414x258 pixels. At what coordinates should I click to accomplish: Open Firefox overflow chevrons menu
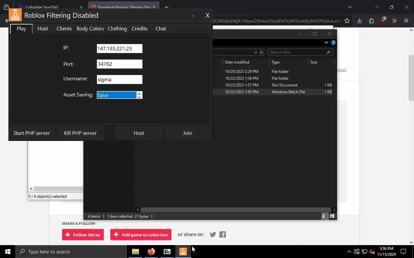point(394,21)
